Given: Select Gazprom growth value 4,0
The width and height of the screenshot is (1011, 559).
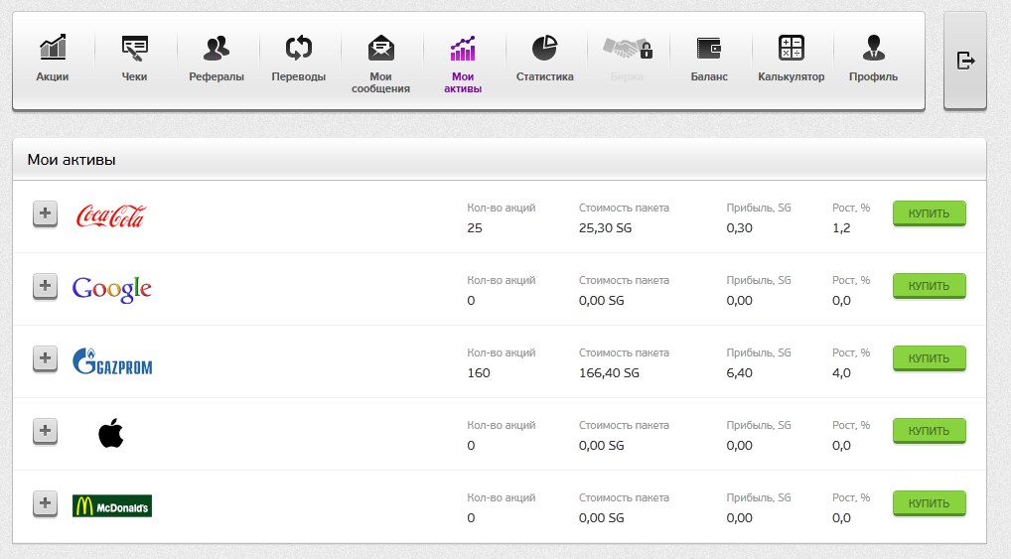Looking at the screenshot, I should [x=841, y=372].
